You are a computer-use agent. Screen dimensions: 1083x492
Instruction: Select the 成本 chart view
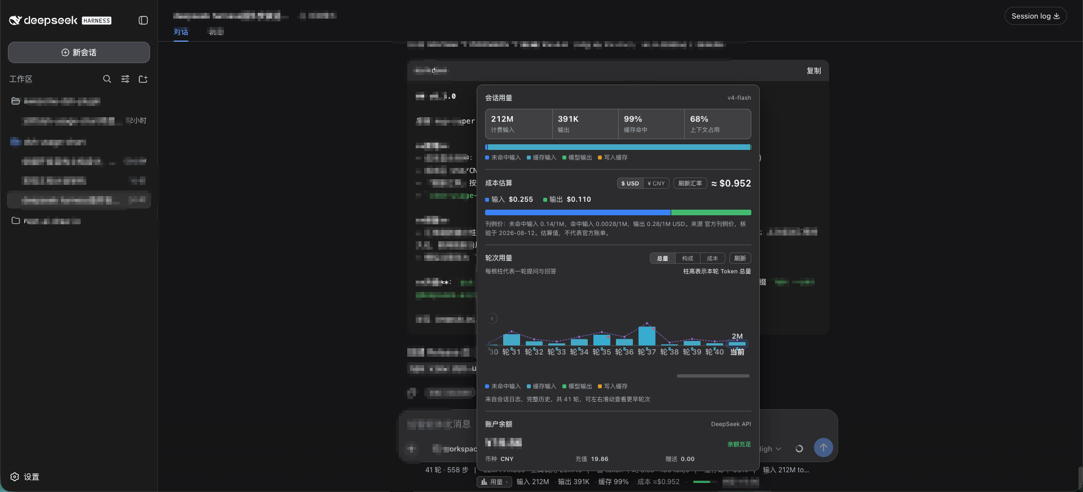point(712,258)
